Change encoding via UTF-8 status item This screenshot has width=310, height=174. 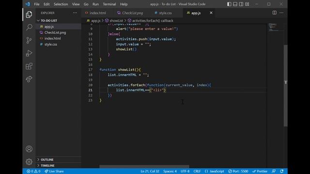[185, 171]
